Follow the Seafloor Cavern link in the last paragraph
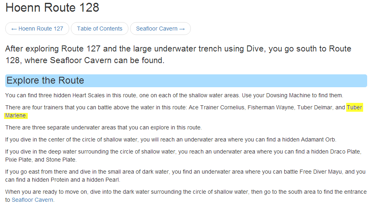 click(32, 200)
